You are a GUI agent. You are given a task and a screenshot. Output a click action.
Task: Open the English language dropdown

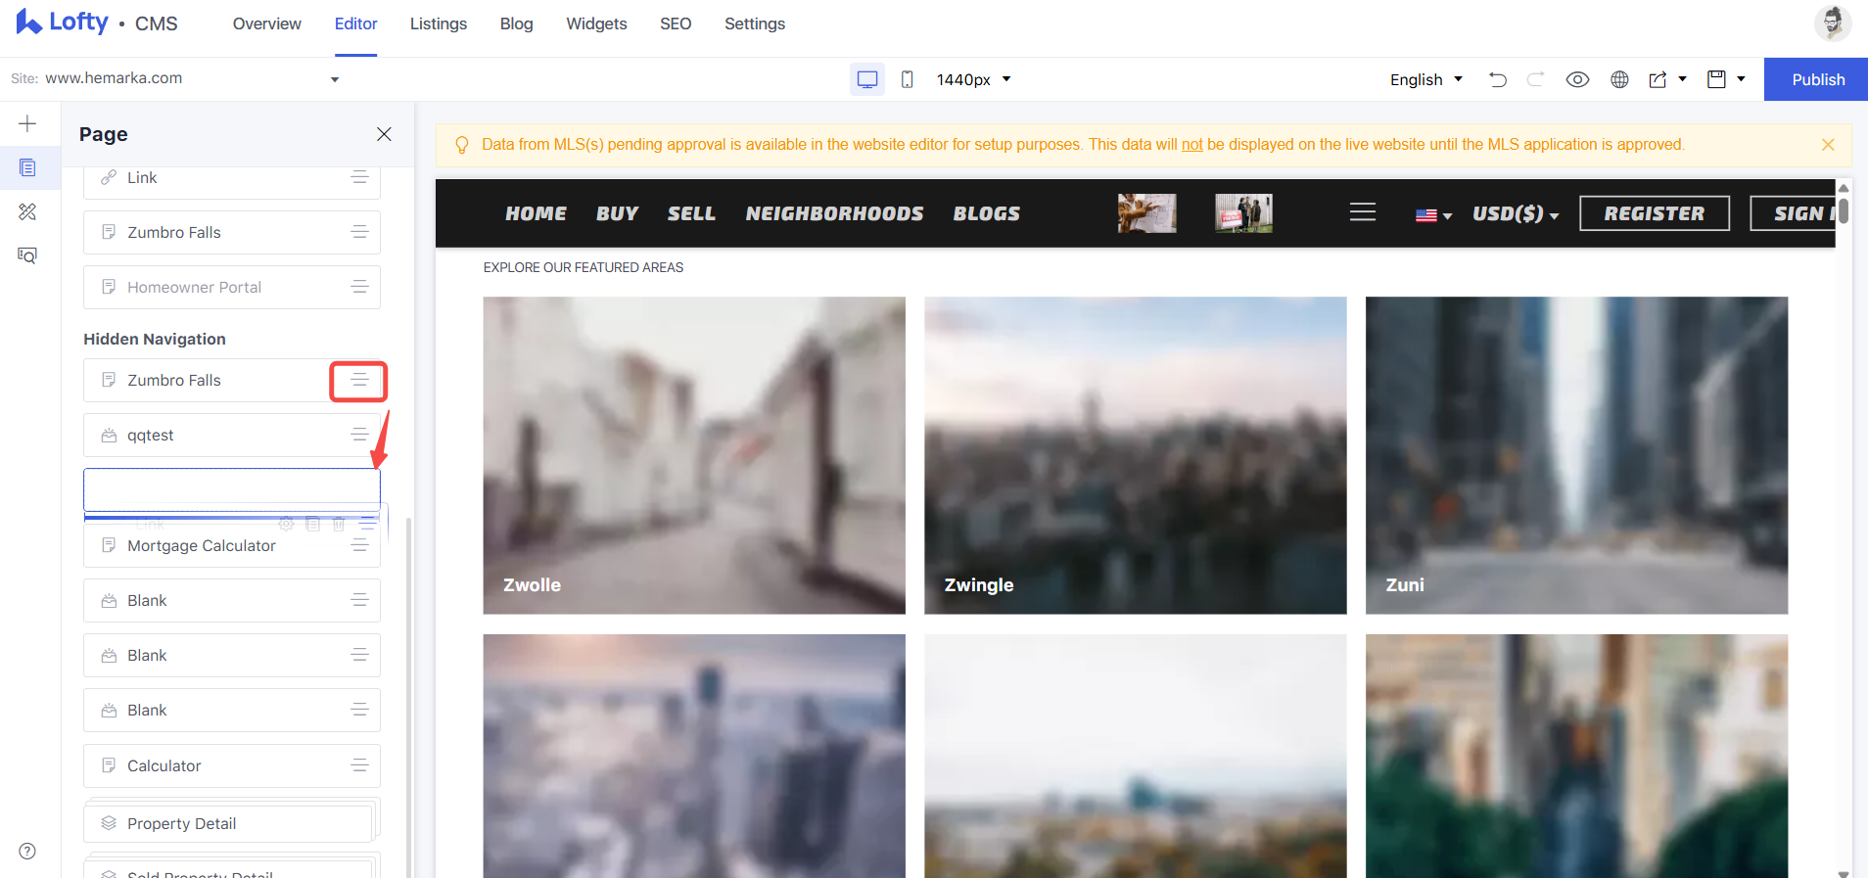(x=1426, y=79)
